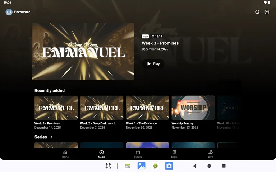The height and width of the screenshot is (172, 276).
Task: Tap the Android back navigation button
Action: [x=194, y=166]
